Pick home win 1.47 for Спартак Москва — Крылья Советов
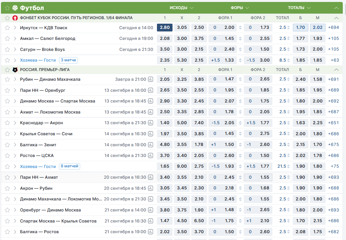346x240 pixels. tap(165, 221)
